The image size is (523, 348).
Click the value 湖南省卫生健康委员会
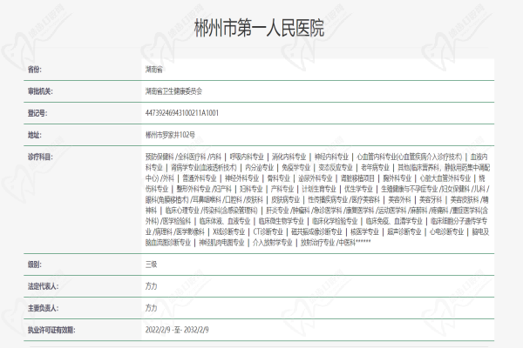[x=173, y=91]
